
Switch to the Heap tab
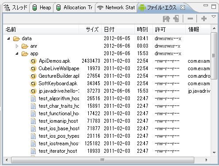tap(42, 8)
